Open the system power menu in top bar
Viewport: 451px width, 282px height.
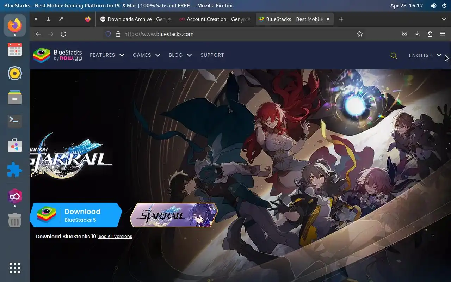[x=444, y=6]
